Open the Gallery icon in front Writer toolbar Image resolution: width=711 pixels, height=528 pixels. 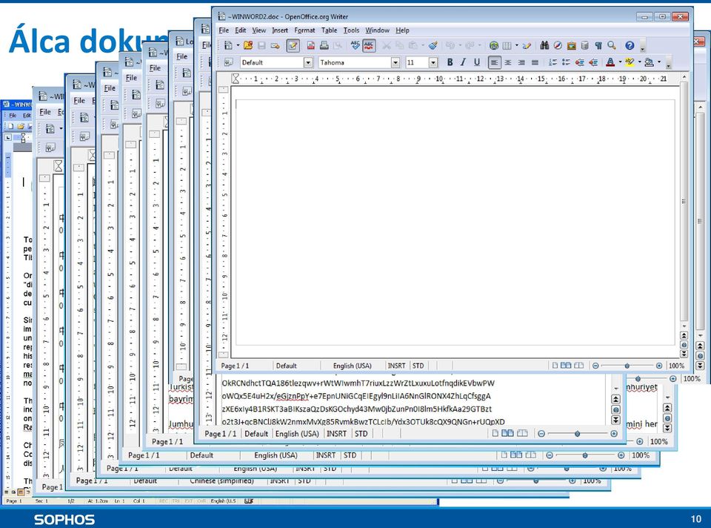571,45
